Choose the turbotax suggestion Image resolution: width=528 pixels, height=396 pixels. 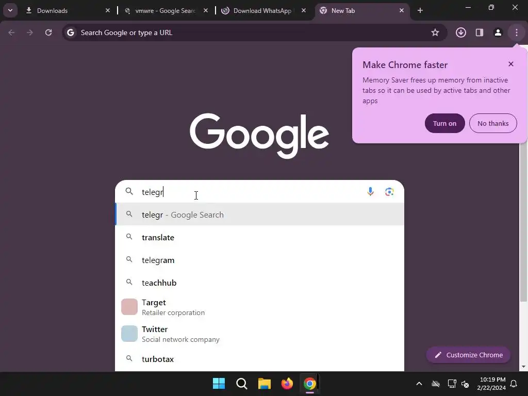259,359
